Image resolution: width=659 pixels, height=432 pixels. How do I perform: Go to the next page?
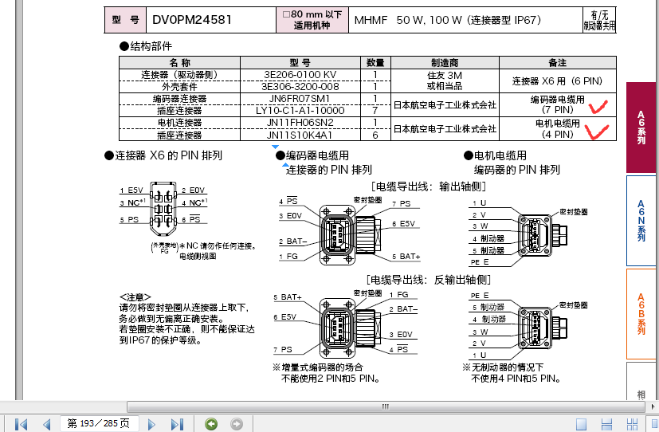(152, 423)
